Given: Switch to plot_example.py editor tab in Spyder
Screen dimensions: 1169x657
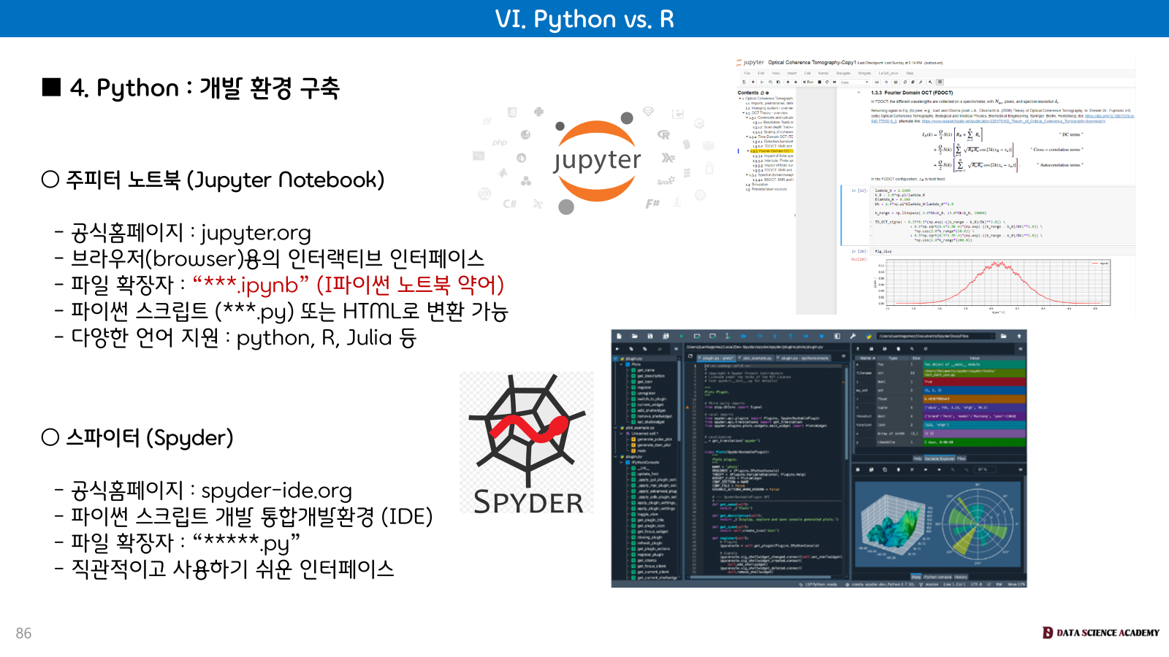Looking at the screenshot, I should 755,358.
